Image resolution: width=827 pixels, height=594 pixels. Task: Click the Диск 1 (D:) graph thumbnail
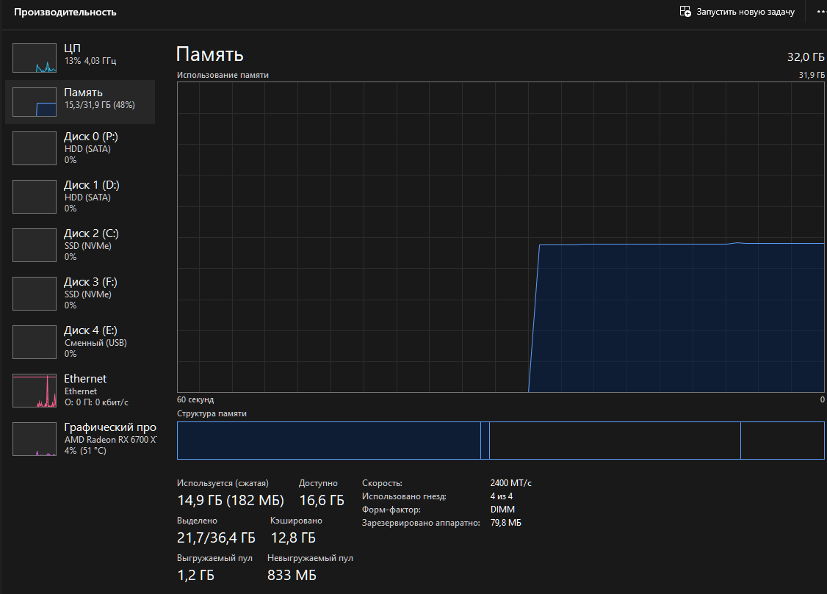coord(35,197)
